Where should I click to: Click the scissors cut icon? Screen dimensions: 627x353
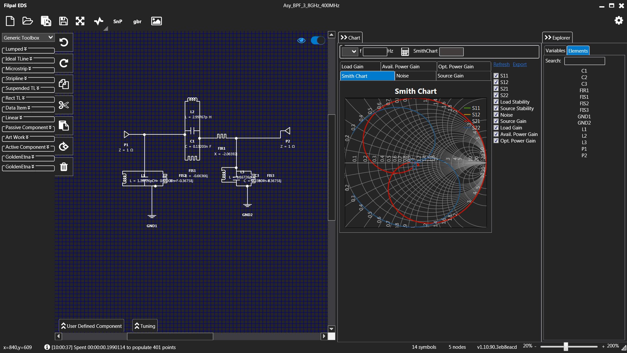64,105
